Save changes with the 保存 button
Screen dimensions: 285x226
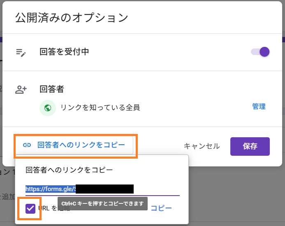click(x=250, y=146)
